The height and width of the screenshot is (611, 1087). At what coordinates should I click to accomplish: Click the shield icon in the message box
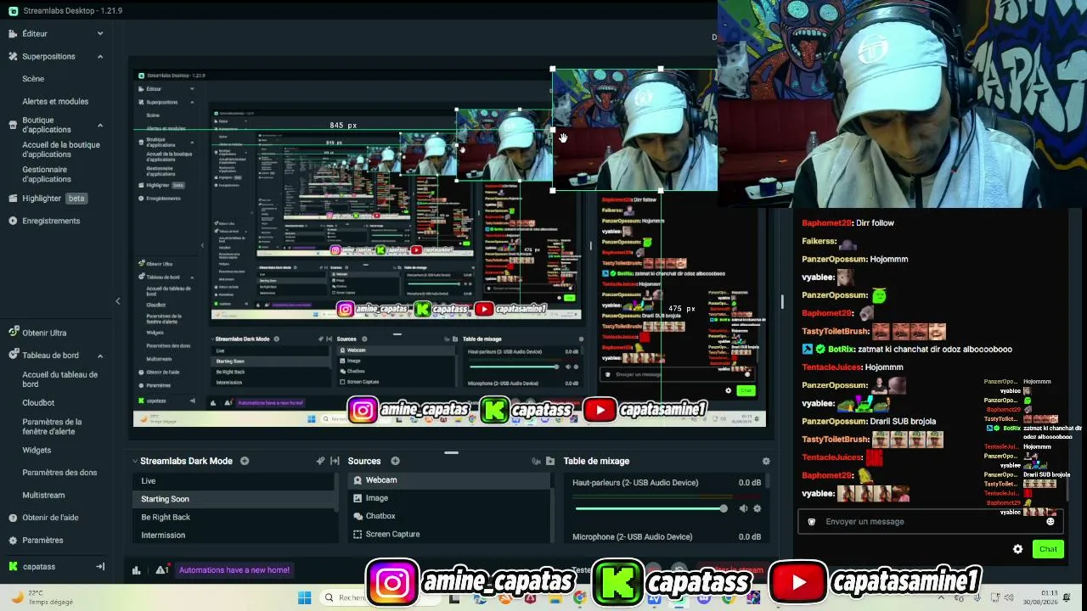pos(811,521)
